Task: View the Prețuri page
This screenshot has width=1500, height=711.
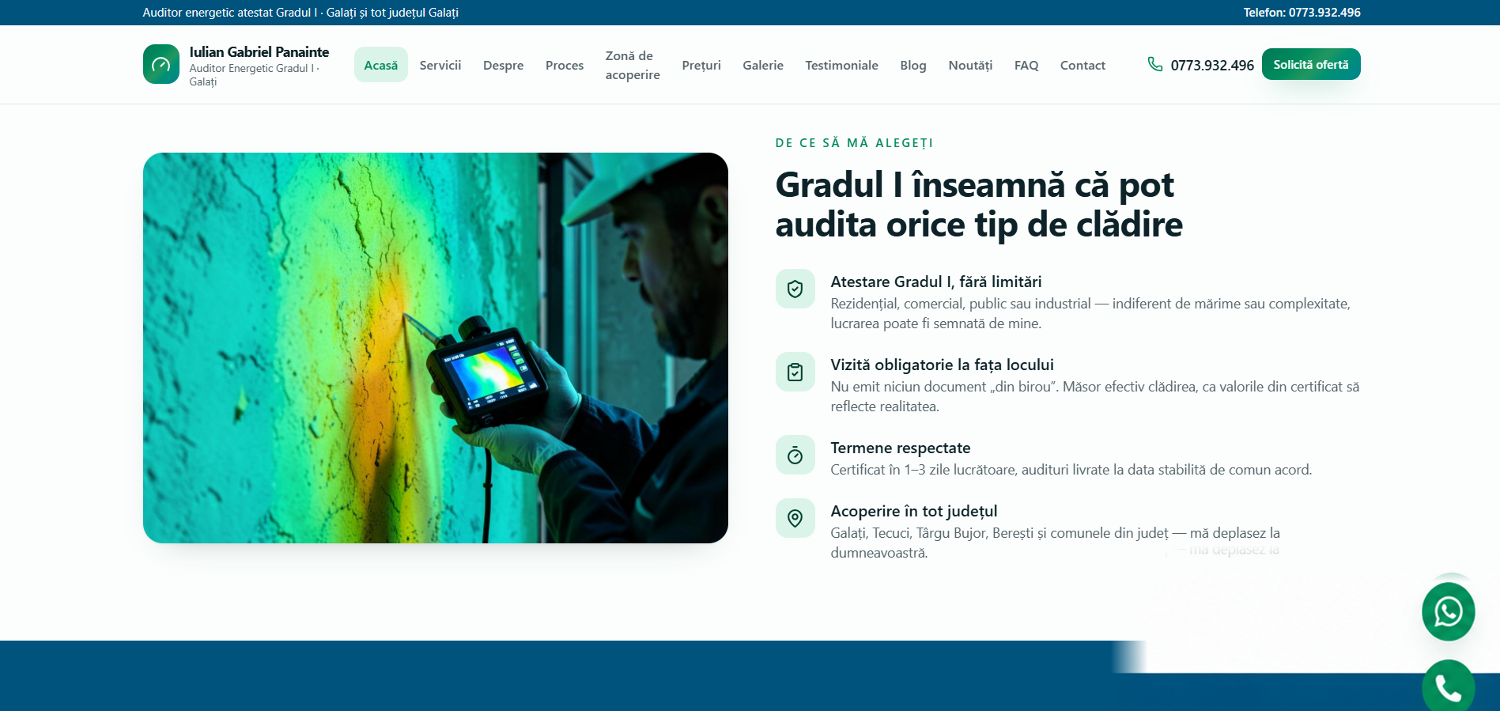Action: 701,65
